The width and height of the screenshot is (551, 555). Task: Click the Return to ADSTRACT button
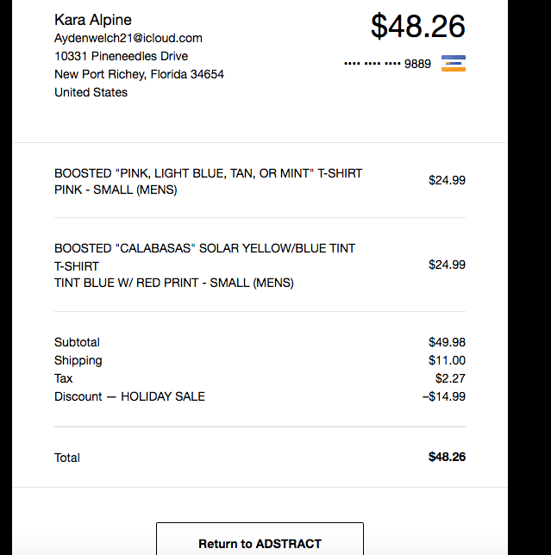coord(260,539)
